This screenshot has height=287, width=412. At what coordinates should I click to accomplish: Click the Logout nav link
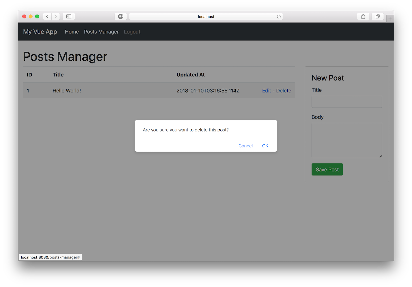pos(132,32)
